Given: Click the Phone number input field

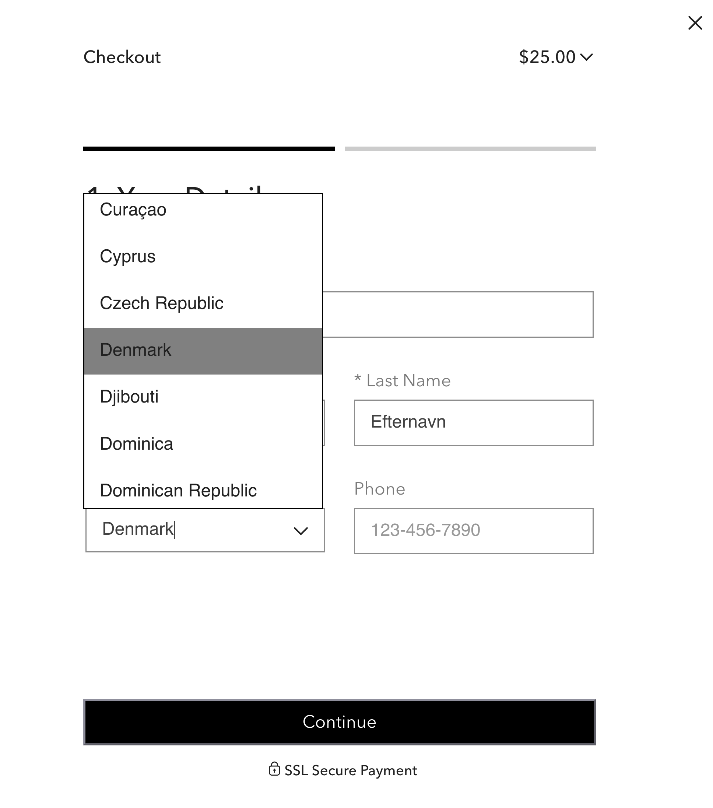Looking at the screenshot, I should tap(474, 530).
